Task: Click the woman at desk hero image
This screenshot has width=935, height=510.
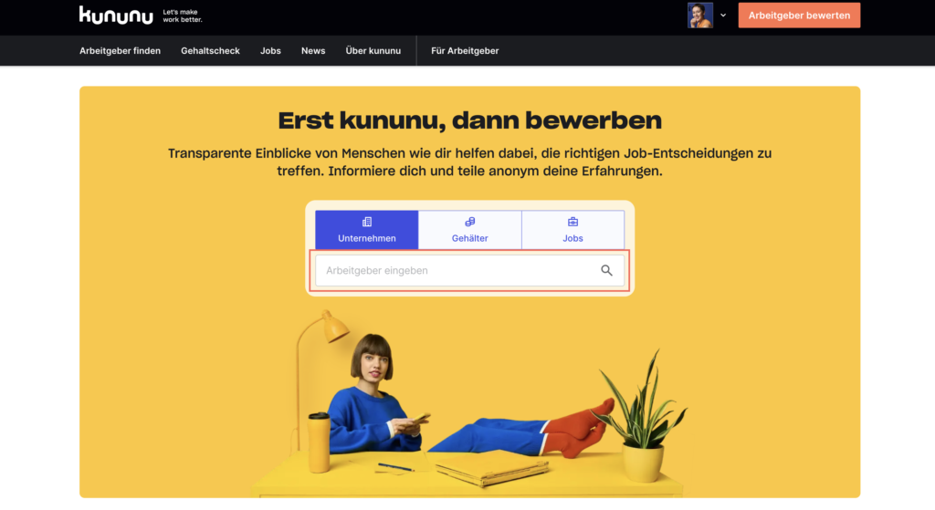Action: point(470,404)
